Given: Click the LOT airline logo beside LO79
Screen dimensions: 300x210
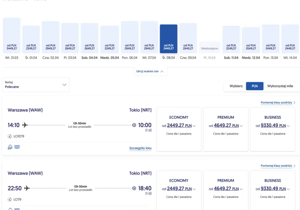Looking at the screenshot, I should coord(10,199).
